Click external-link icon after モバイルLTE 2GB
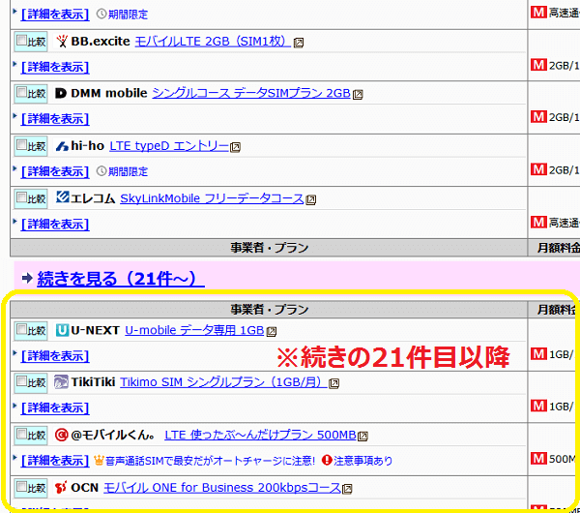Image resolution: width=580 pixels, height=513 pixels. point(299,43)
